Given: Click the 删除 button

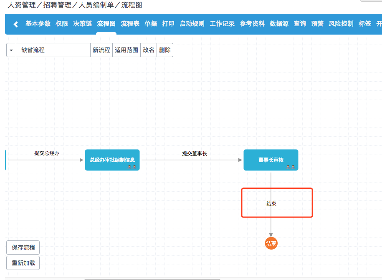Looking at the screenshot, I should 165,50.
